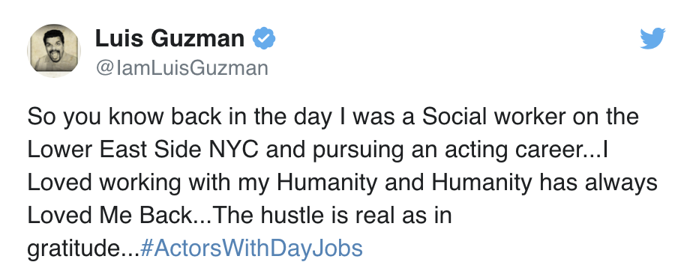Open the #ActorsWithDayJobs hashtag
This screenshot has height=271, width=693.
coord(251,249)
